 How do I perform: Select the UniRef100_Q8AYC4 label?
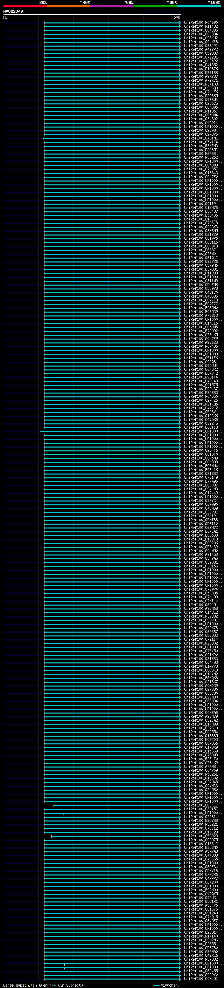point(201,501)
